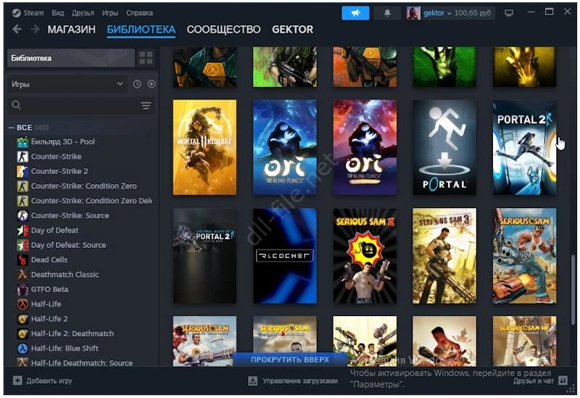Open friends and chat icon

[563, 380]
